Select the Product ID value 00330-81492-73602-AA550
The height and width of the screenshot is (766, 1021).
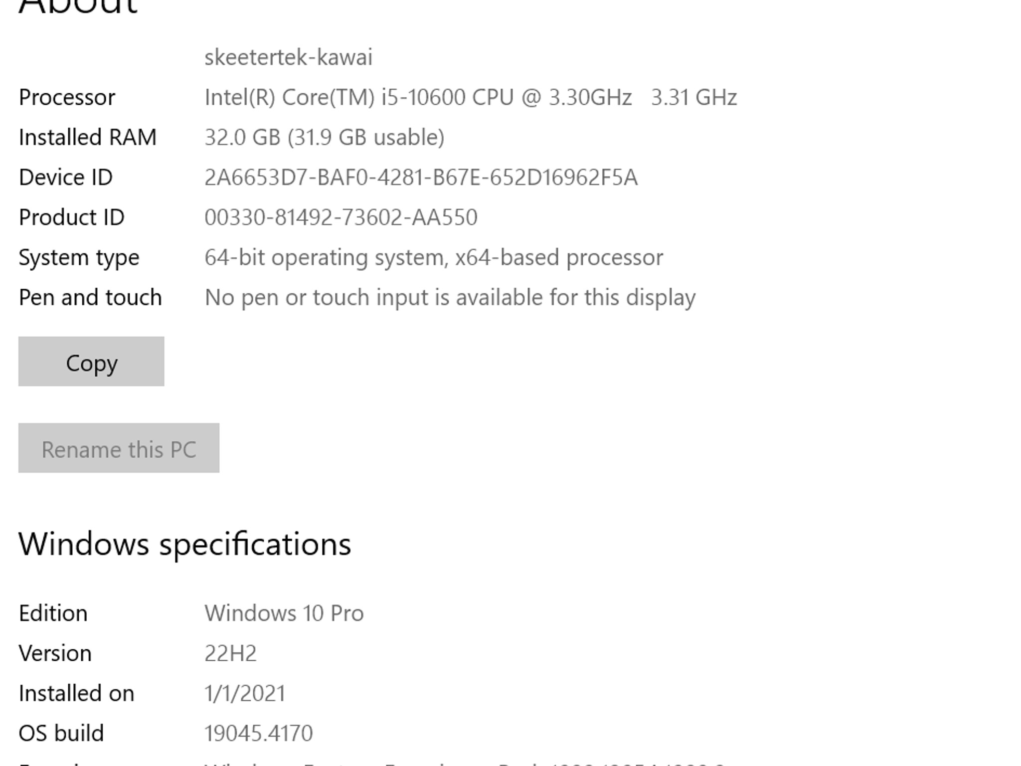[341, 216]
